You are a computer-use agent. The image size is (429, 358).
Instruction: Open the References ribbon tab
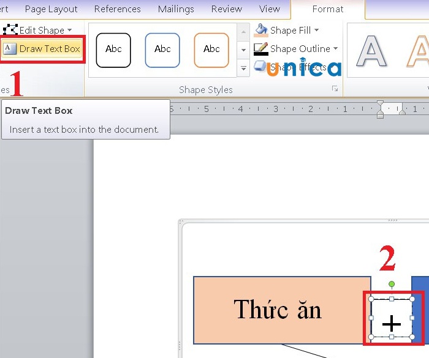point(118,9)
